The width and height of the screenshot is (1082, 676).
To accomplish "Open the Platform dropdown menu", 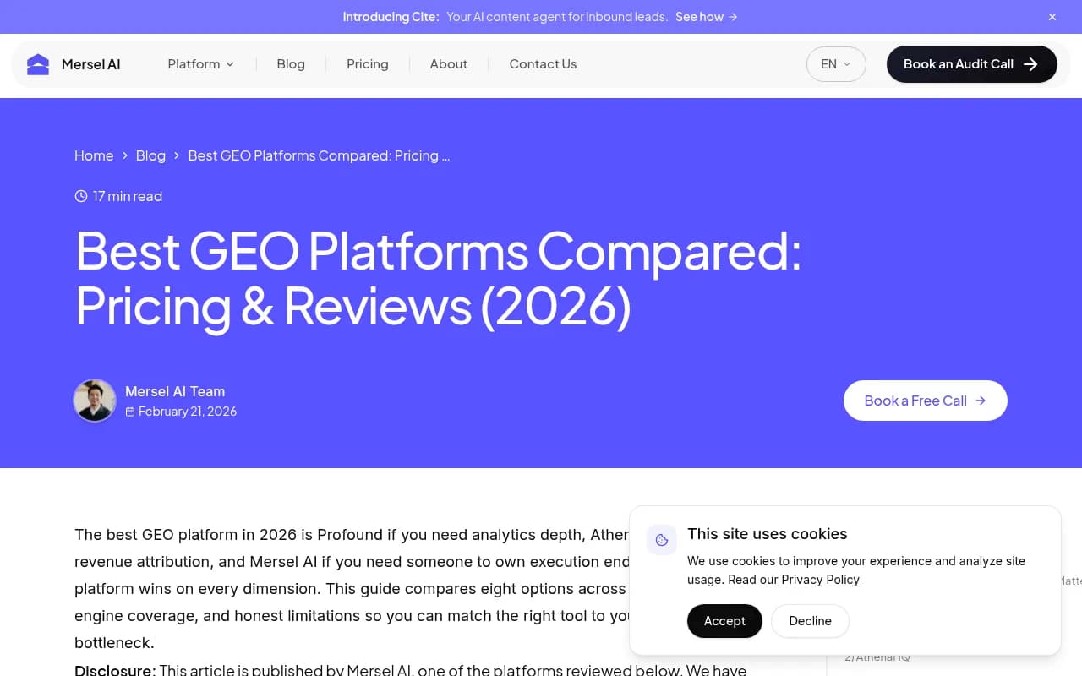I will click(200, 63).
